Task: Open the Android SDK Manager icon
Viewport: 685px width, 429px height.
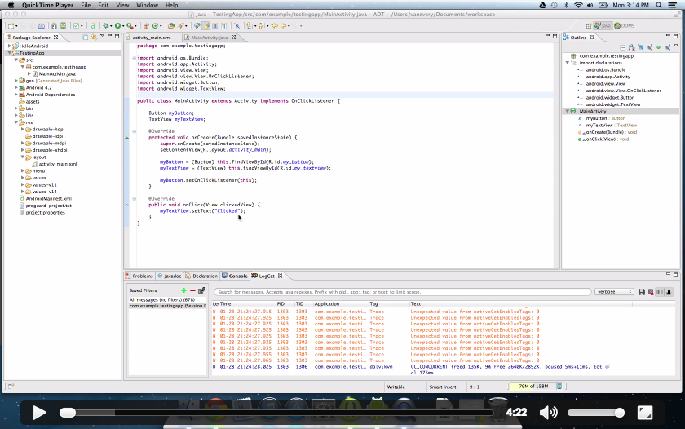Action: (54, 26)
